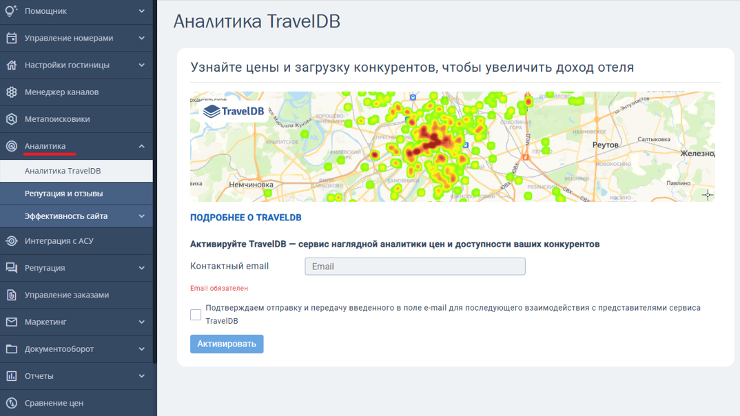Click the 'Реутов' label on the map
Screen dimensions: 740x416
tap(605, 145)
